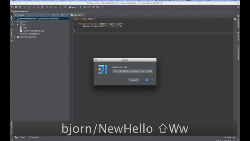The height and width of the screenshot is (141, 250).
Task: Open the Main run configuration dropdown
Action: (73, 7)
